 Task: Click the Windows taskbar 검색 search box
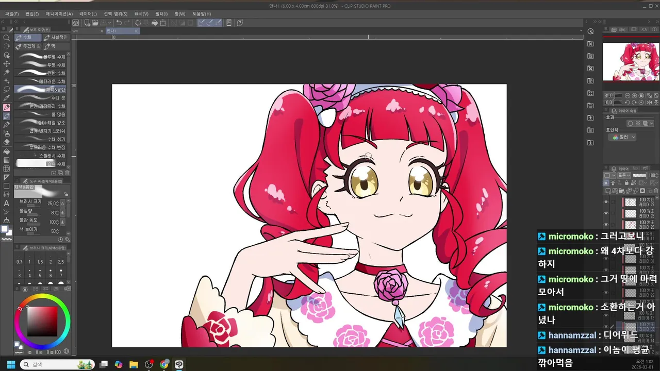[x=57, y=364]
